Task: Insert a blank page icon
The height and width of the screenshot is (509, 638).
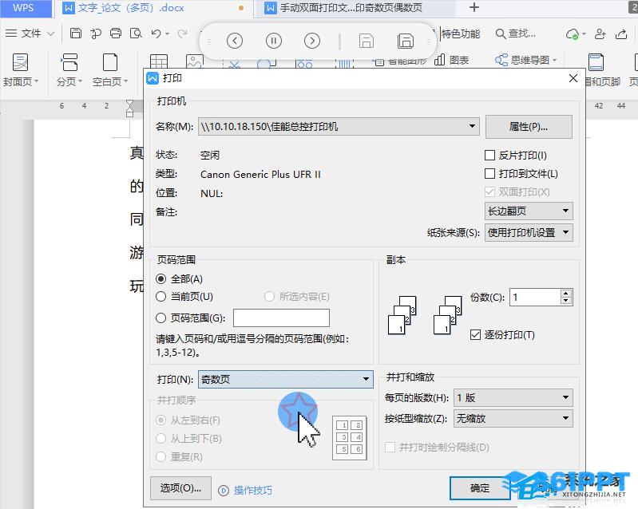Action: 110,62
